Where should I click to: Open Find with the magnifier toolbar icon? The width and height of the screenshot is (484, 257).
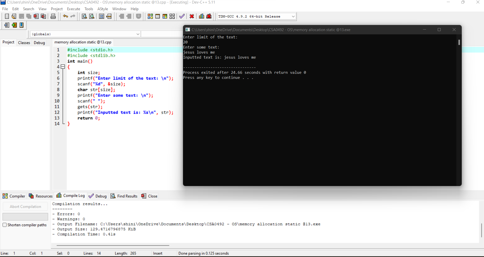coord(84,16)
